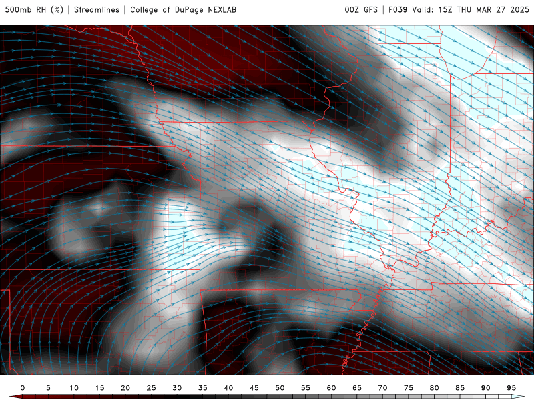Click the colorbar value label 5

(48, 388)
